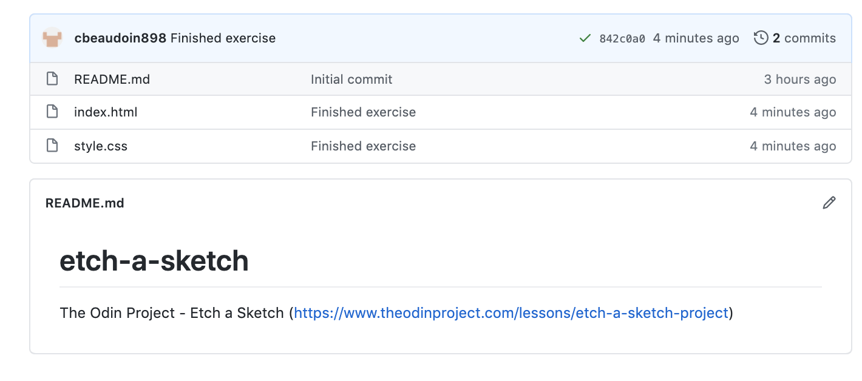Click the cbeaudoin898 user avatar
Viewport: 862px width, 381px height.
[x=52, y=38]
